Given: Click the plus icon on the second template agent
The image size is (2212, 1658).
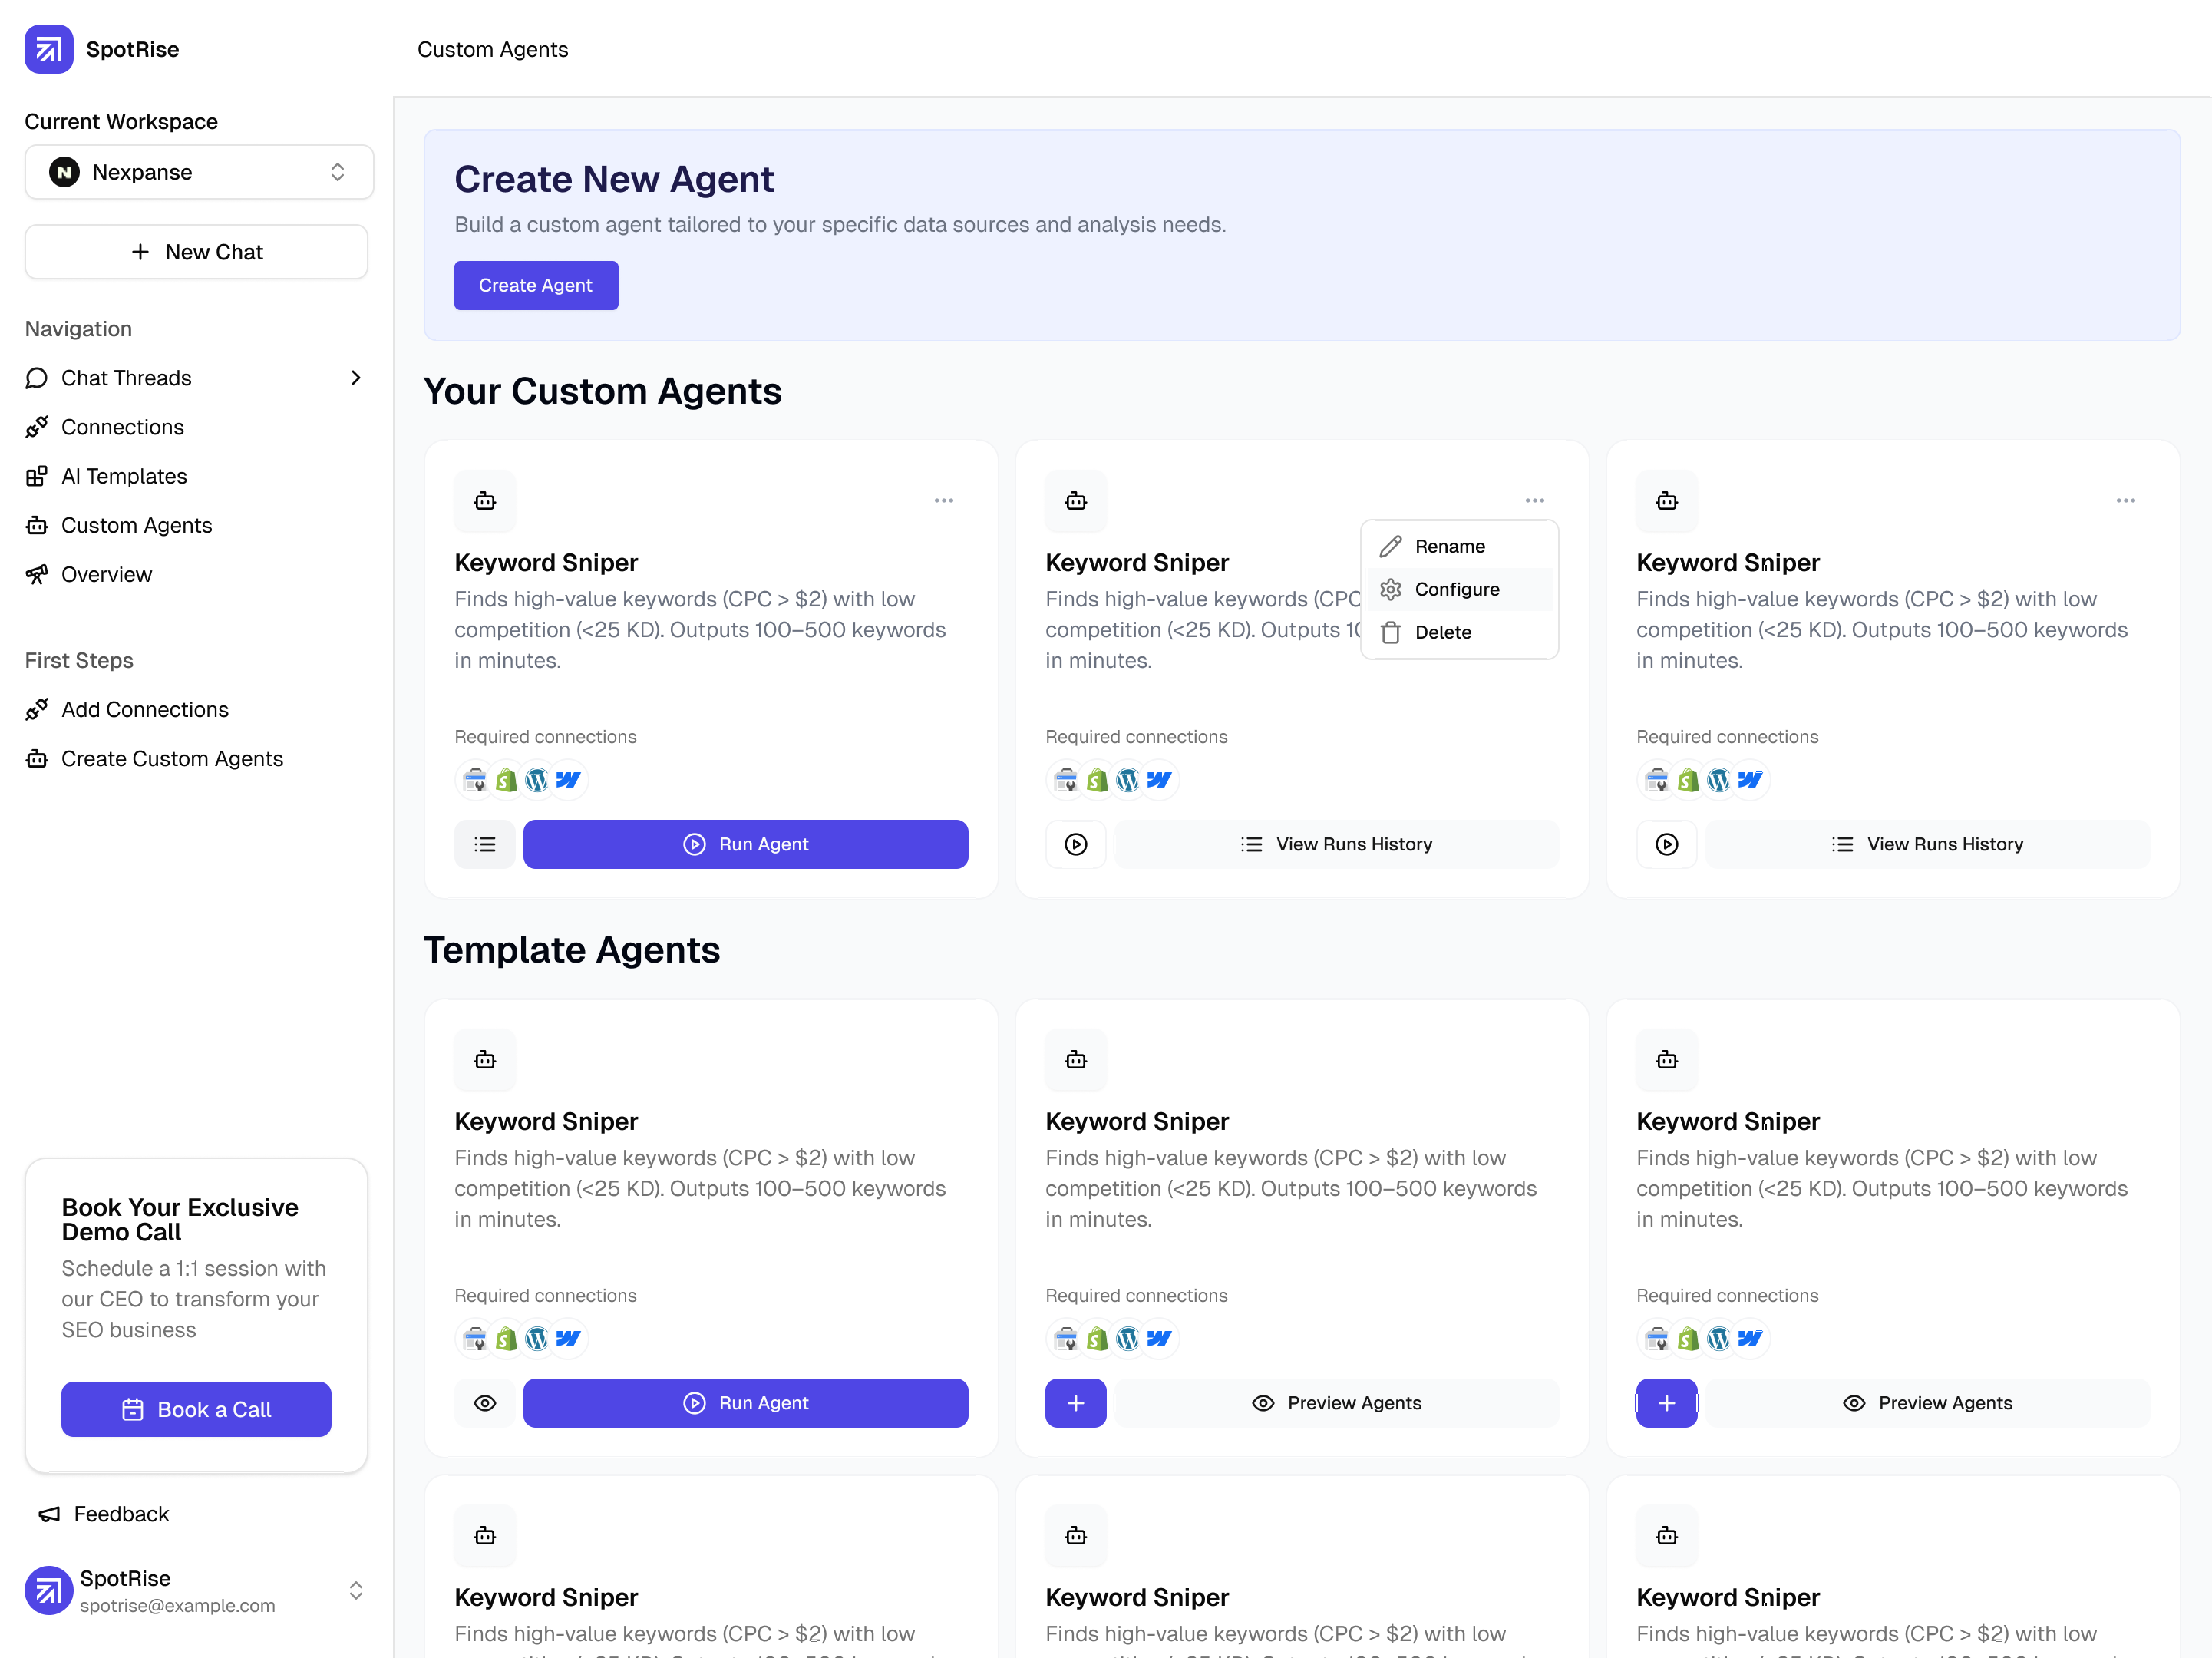Looking at the screenshot, I should click(1075, 1403).
